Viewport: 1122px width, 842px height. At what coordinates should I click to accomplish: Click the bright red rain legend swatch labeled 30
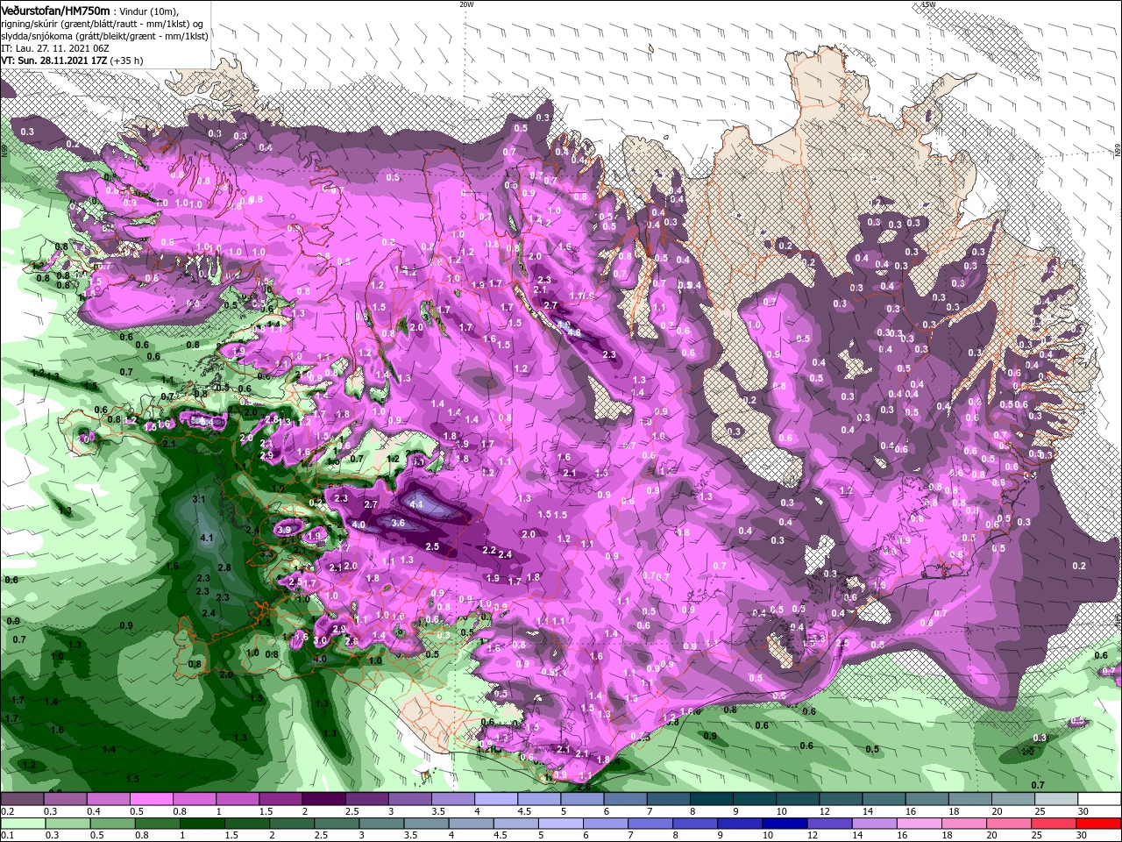tap(1100, 823)
